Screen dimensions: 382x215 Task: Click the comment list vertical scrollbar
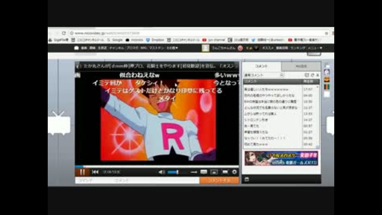pos(318,117)
